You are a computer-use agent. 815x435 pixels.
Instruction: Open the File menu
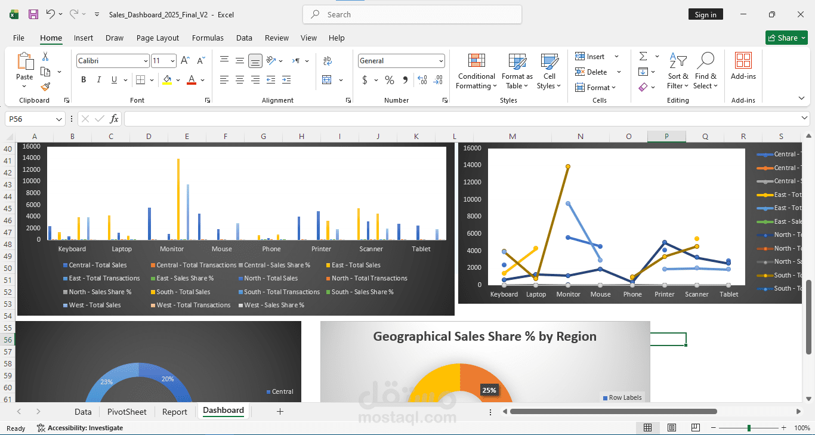point(19,38)
